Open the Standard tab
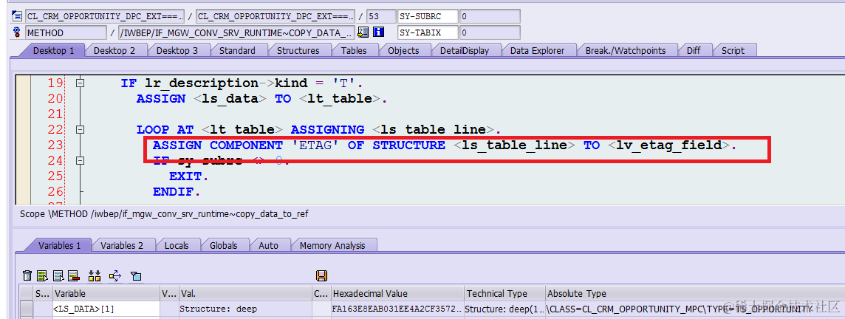 coord(237,50)
